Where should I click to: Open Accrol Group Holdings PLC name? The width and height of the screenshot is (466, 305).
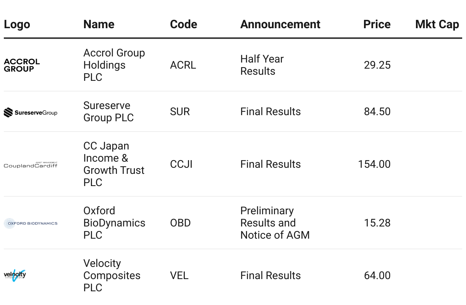point(114,65)
